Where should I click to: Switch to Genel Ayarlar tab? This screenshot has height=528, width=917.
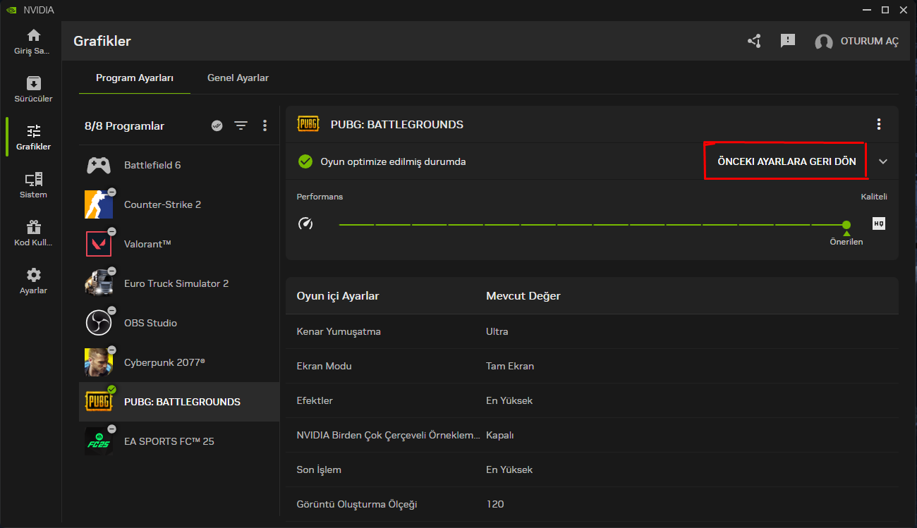tap(238, 78)
